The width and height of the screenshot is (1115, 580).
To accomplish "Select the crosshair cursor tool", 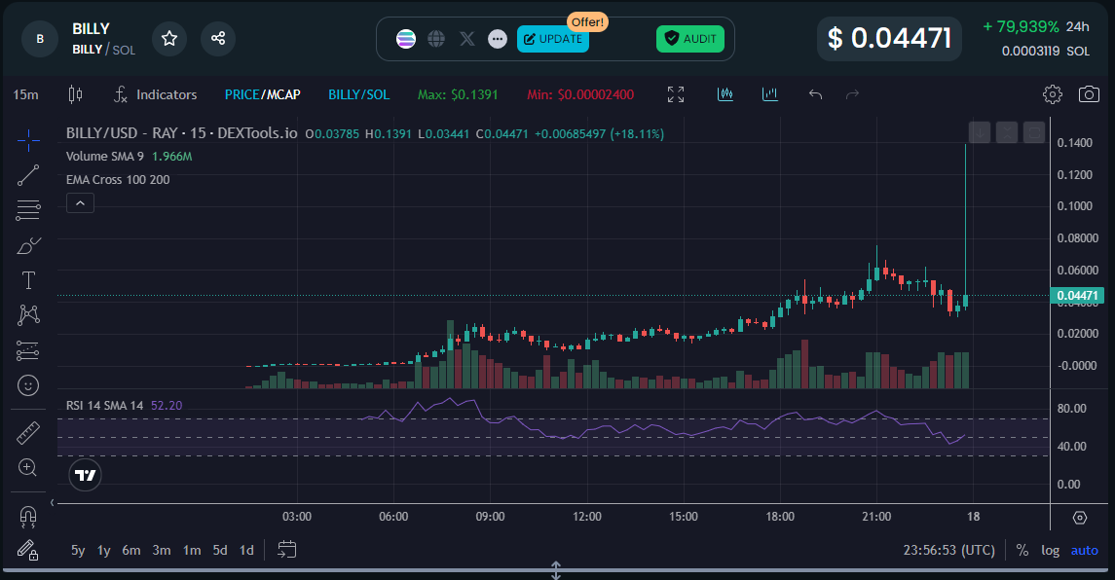I will (x=28, y=141).
